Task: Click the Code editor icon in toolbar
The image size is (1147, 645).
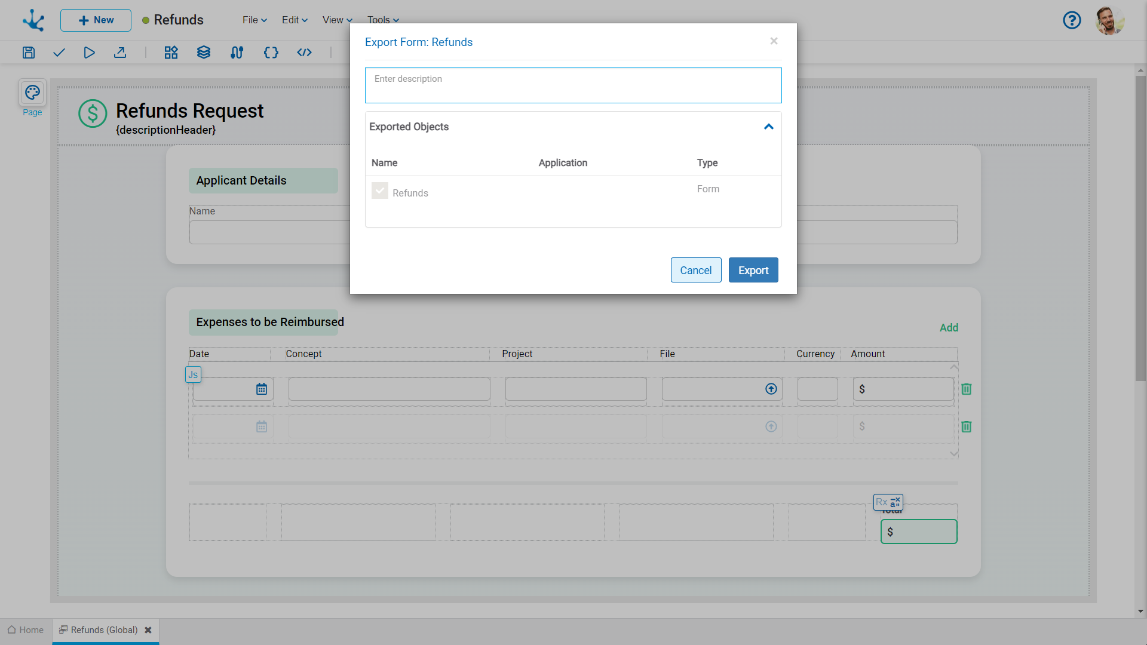Action: 304,52
